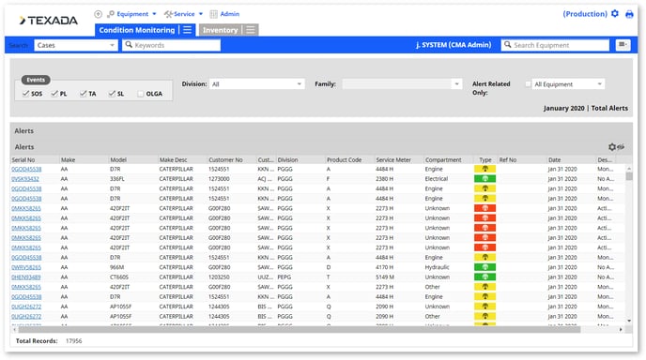This screenshot has height=360, width=646.
Task: Expand the Service menu arrow
Action: (201, 14)
